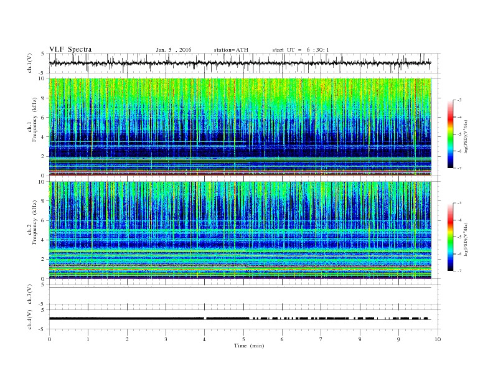Image resolution: width=493 pixels, height=381 pixels.
Task: Click time axis tick label "1"
Action: click(x=88, y=339)
